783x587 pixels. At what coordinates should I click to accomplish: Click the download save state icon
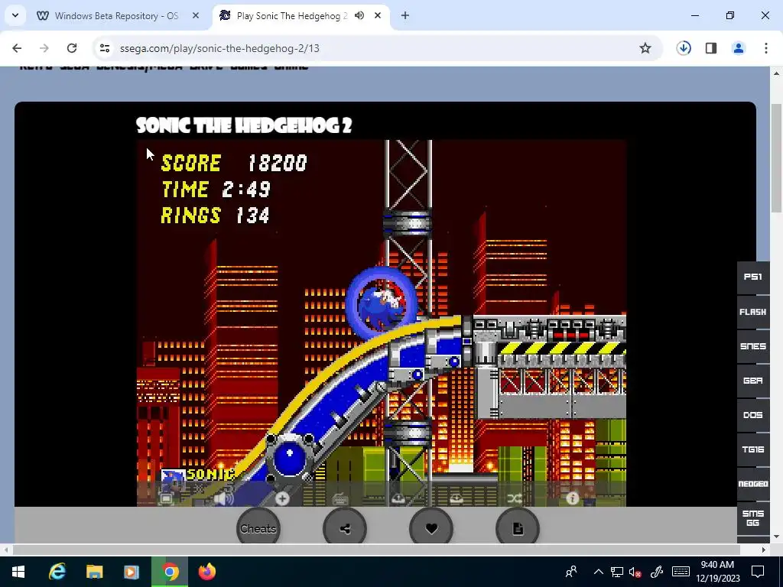[x=456, y=498]
